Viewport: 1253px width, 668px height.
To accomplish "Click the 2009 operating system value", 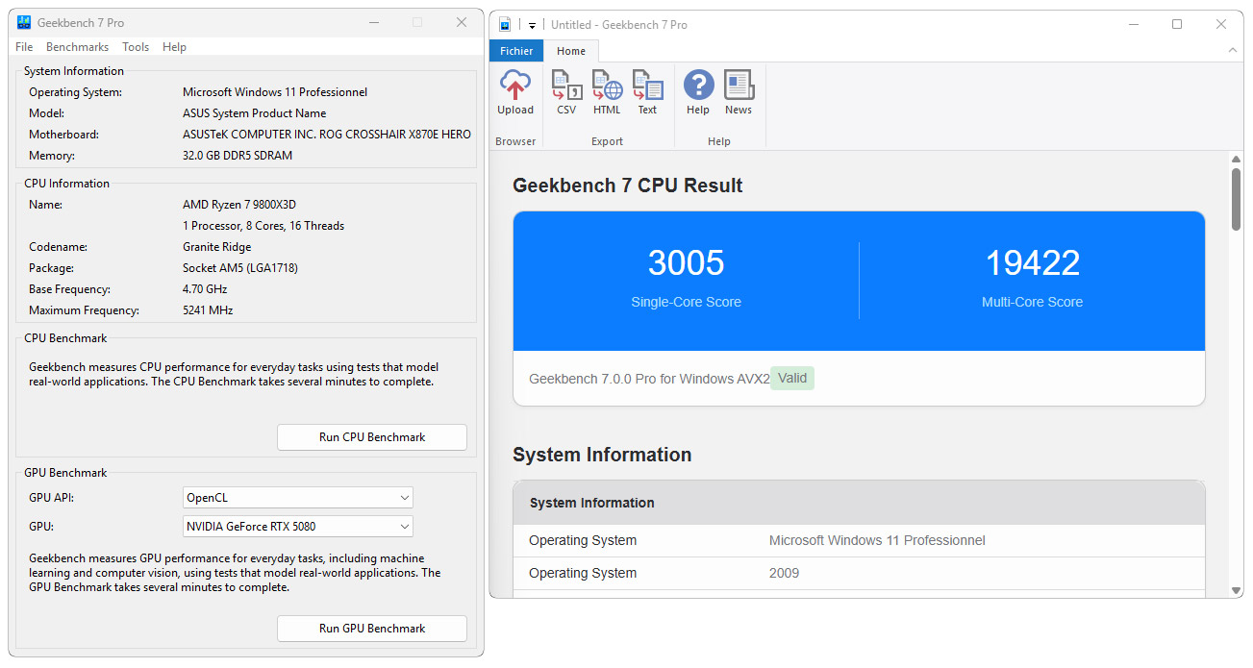I will pos(784,573).
